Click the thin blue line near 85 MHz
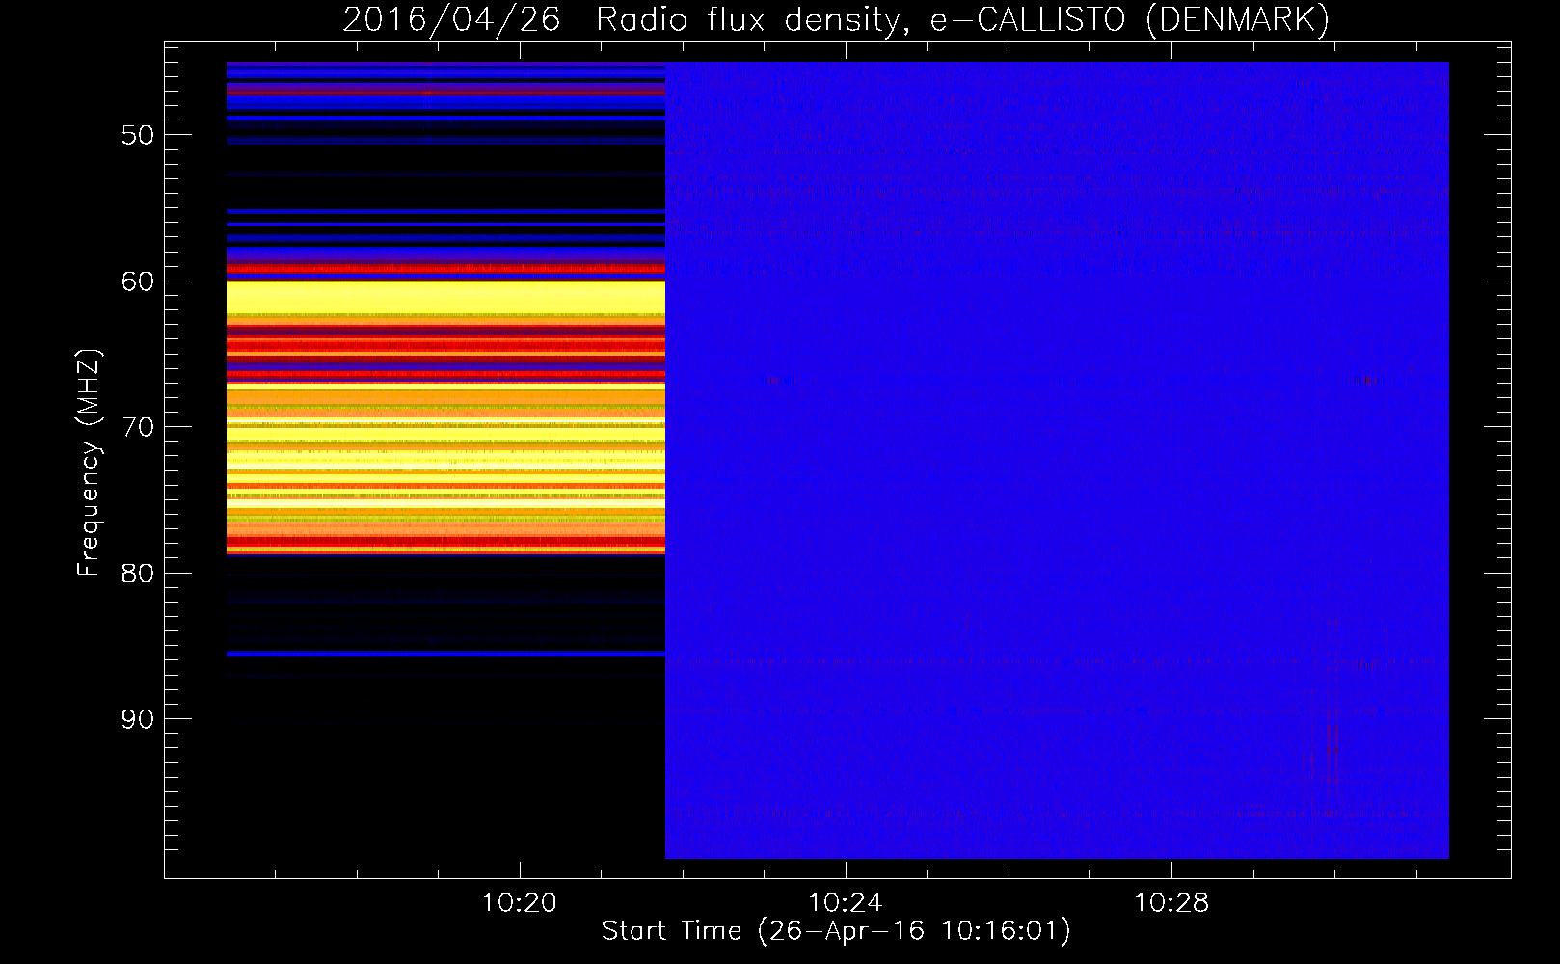This screenshot has width=1560, height=964. (445, 654)
